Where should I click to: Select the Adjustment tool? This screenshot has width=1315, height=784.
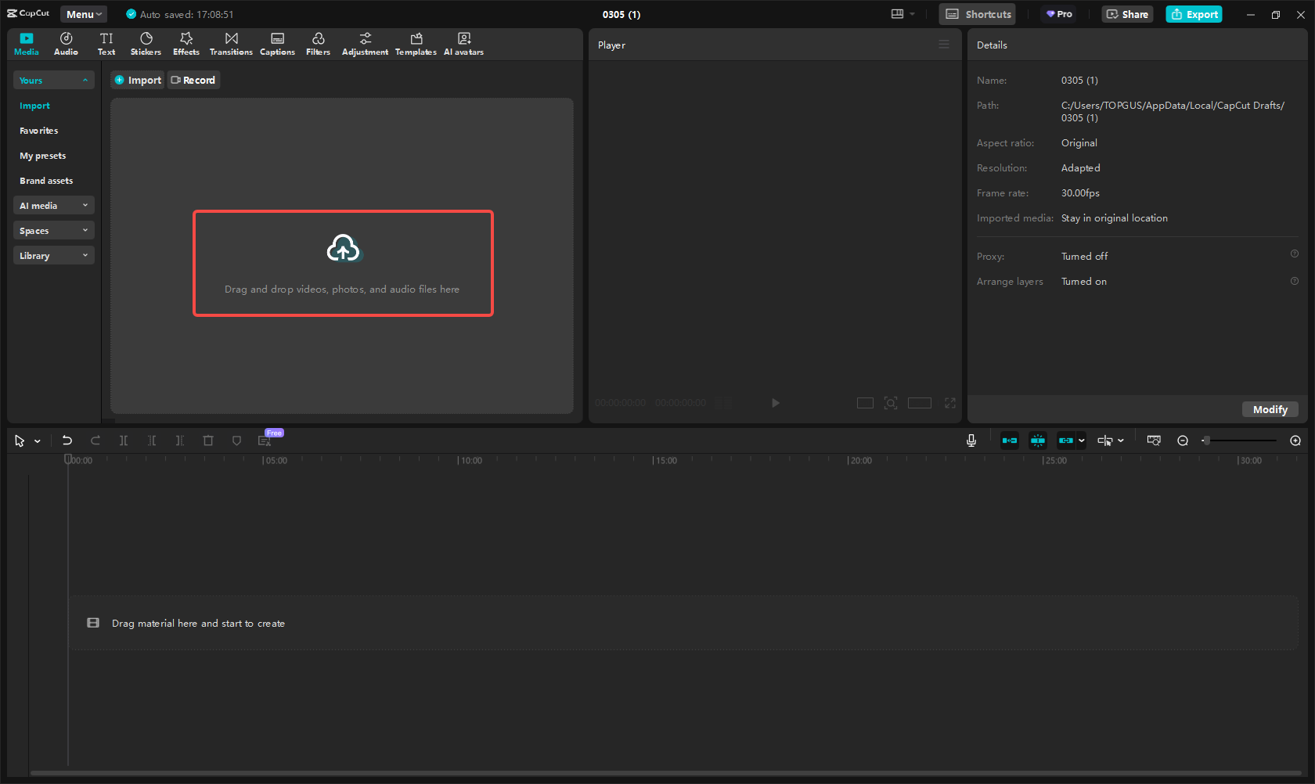pos(365,43)
